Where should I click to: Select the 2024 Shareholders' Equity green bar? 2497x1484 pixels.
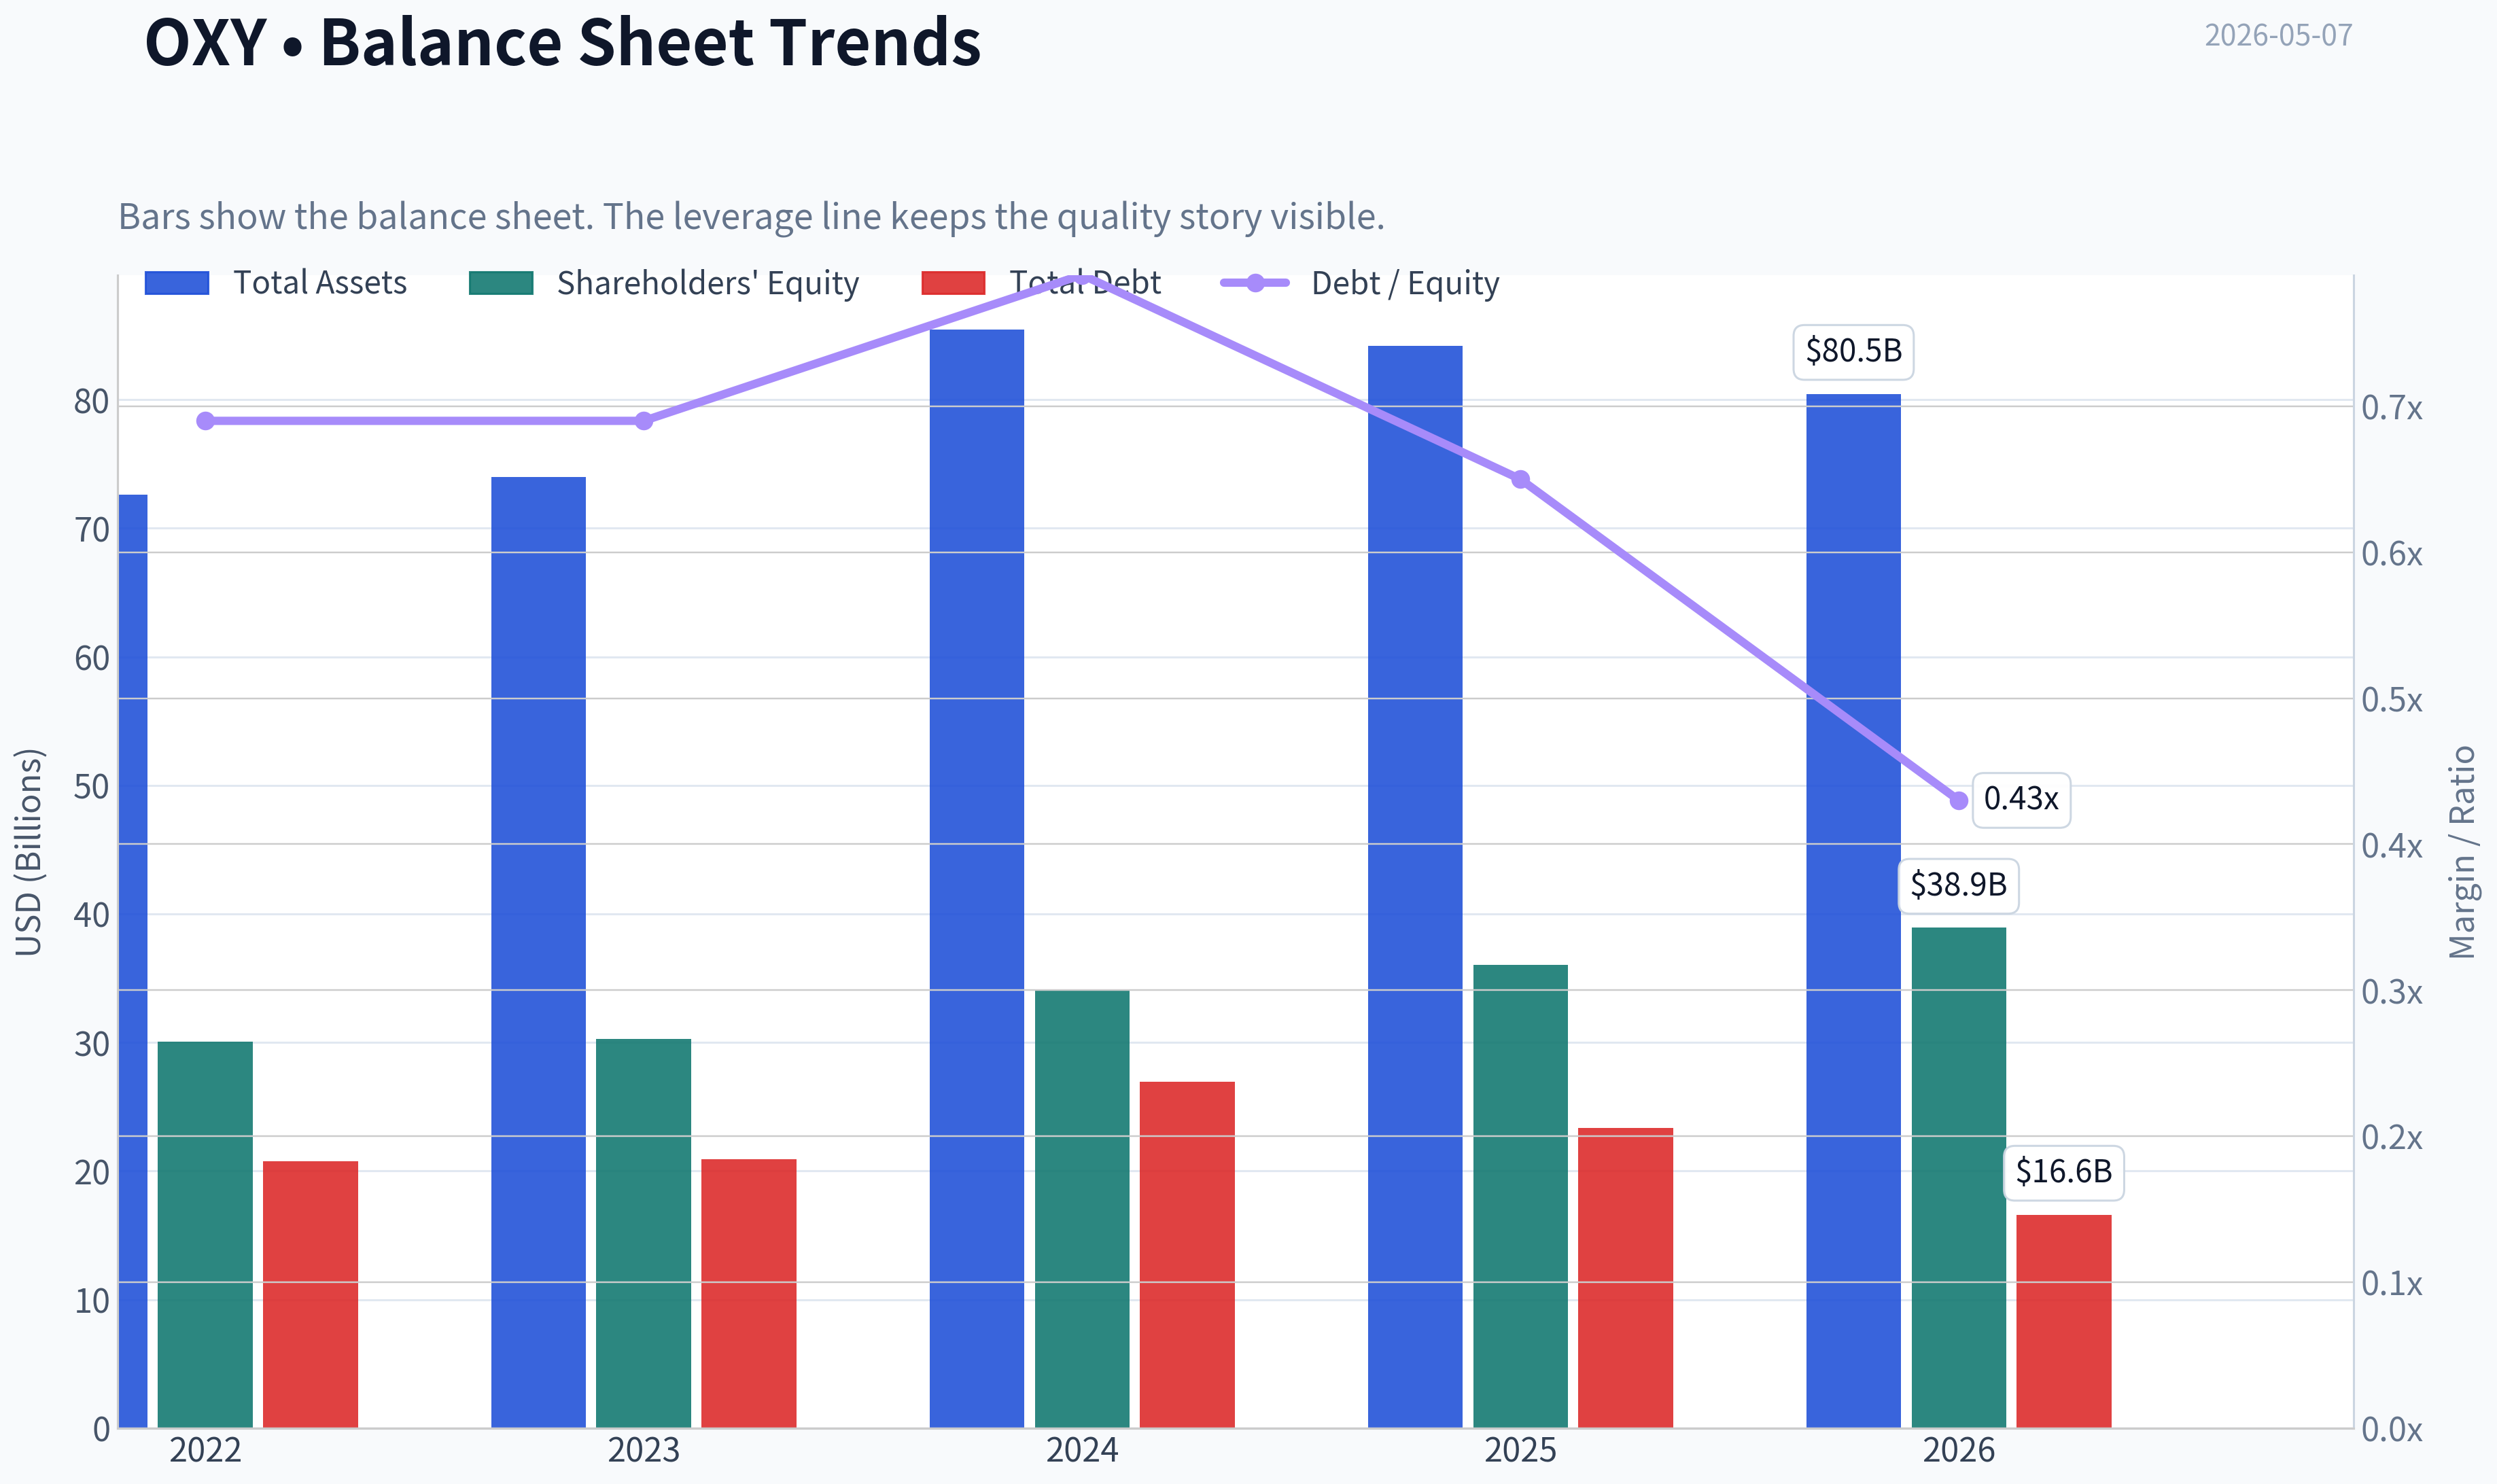click(x=1082, y=1209)
